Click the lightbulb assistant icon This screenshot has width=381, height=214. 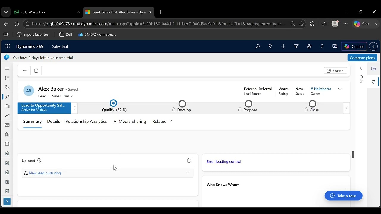click(x=270, y=46)
